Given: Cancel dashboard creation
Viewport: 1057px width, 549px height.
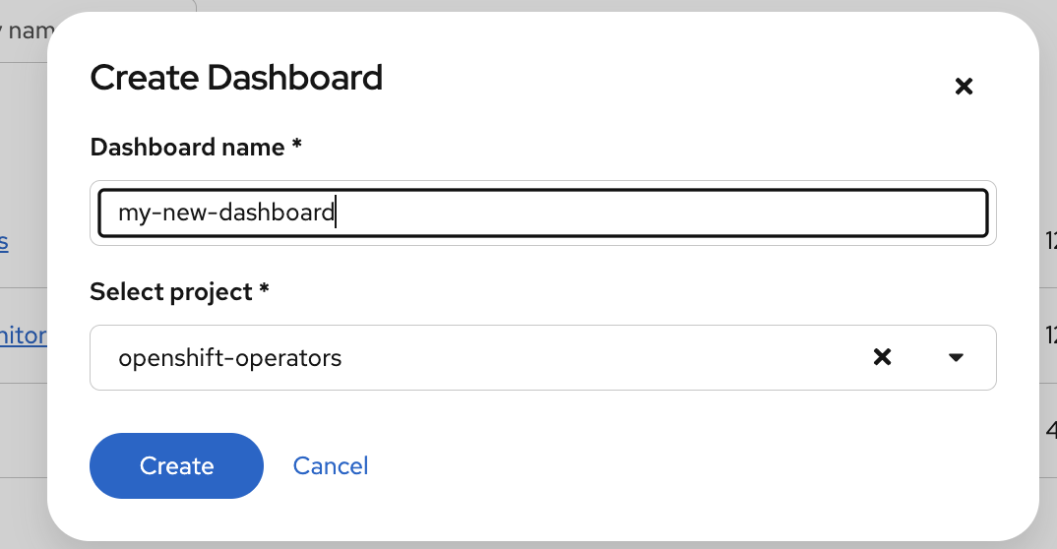Looking at the screenshot, I should point(331,465).
